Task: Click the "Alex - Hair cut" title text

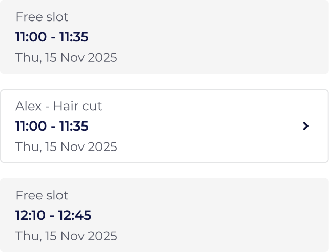Action: [59, 106]
